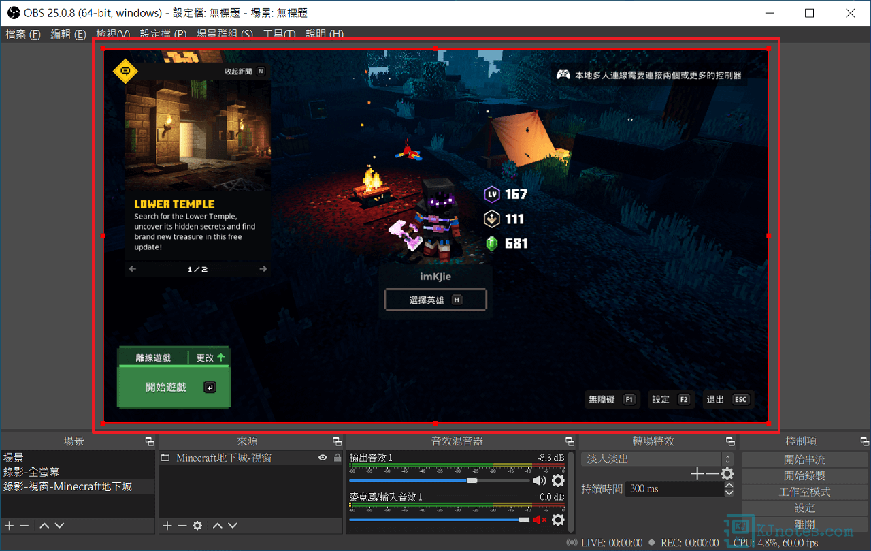Viewport: 871px width, 551px height.
Task: Click next-news arrow in game preview
Action: coord(263,269)
